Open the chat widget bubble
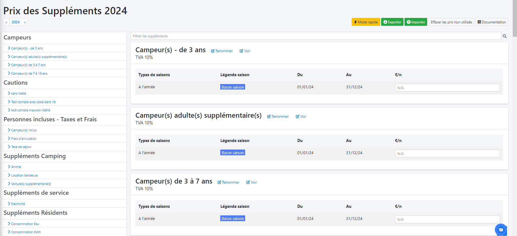 click(501, 230)
